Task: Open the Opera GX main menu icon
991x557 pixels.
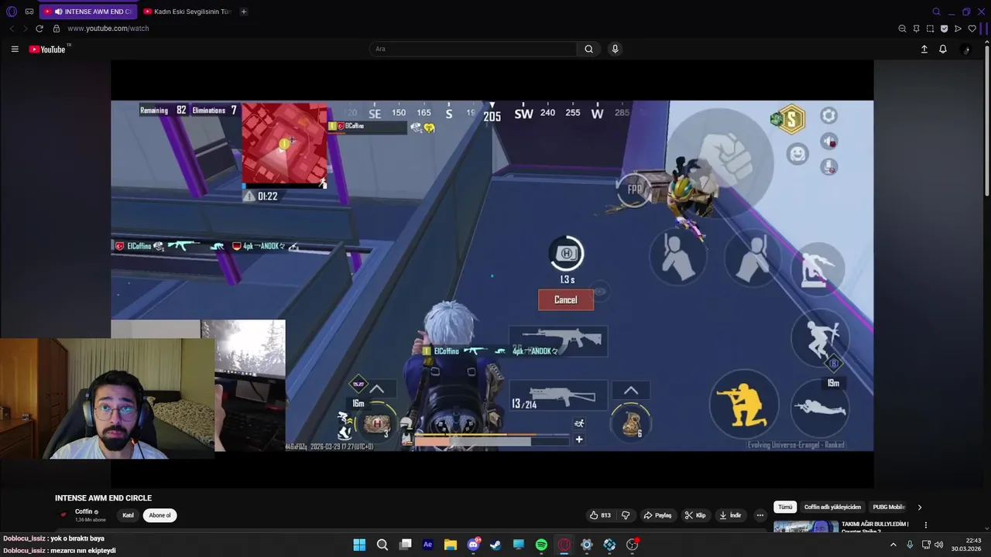Action: pyautogui.click(x=11, y=12)
